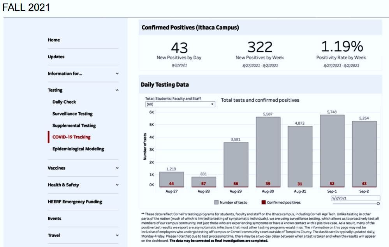Viewport: 389px width, 247px height.
Task: Expand Health & Safety chevron
Action: tap(117, 185)
